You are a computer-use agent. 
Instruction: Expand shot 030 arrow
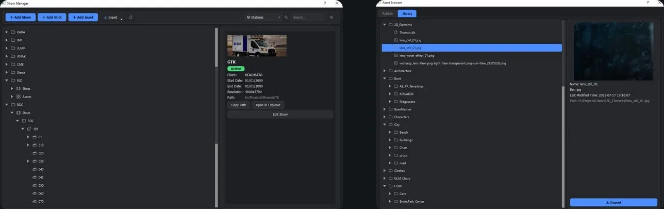pyautogui.click(x=28, y=162)
